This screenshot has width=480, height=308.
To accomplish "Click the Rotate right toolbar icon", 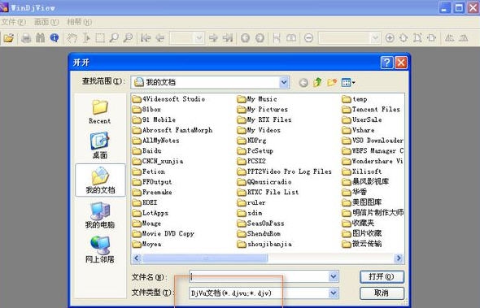I will (464, 38).
